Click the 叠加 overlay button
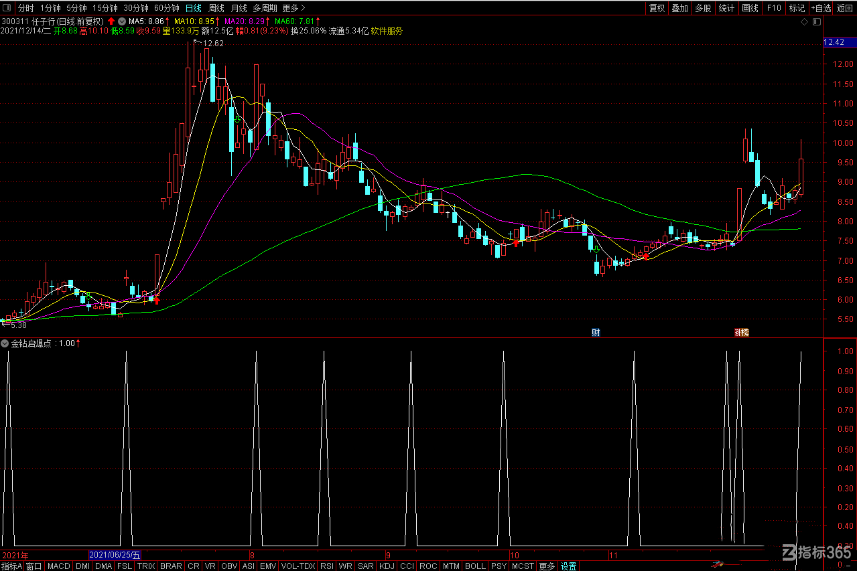Image resolution: width=857 pixels, height=571 pixels. point(679,8)
